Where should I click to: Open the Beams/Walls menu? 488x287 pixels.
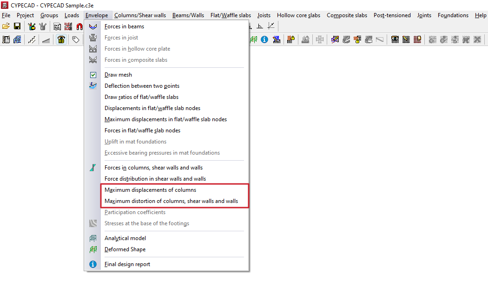(188, 15)
